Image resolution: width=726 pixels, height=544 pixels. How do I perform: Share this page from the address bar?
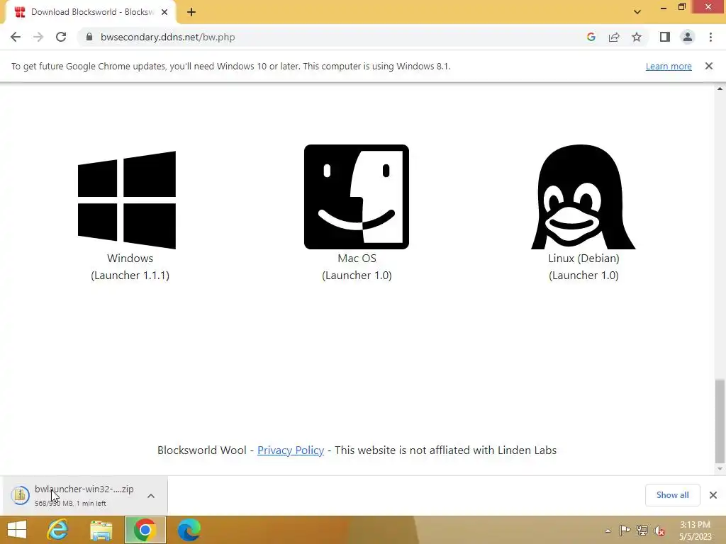tap(614, 37)
